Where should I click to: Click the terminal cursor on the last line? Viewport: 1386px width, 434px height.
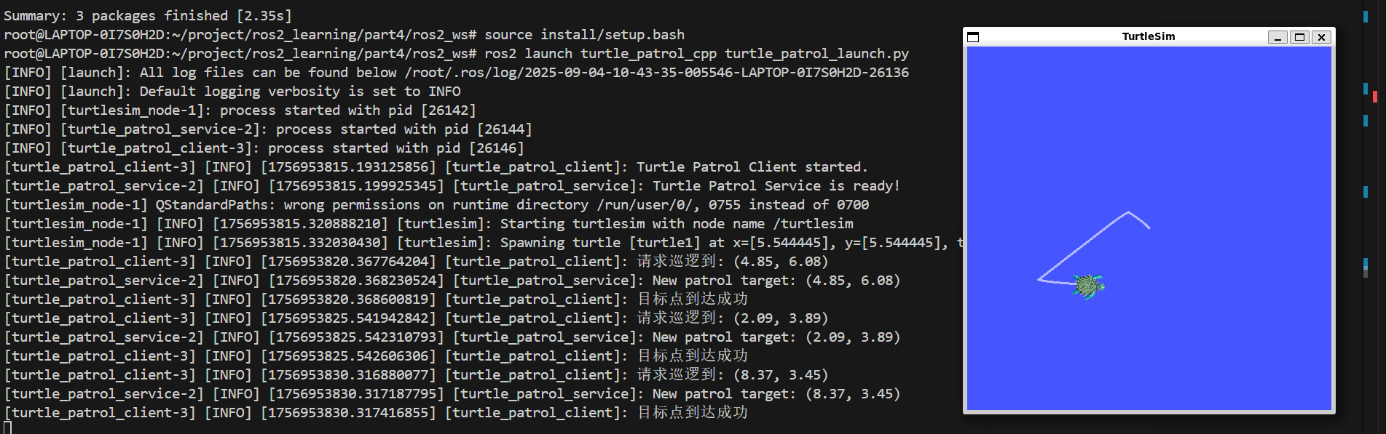pos(7,428)
